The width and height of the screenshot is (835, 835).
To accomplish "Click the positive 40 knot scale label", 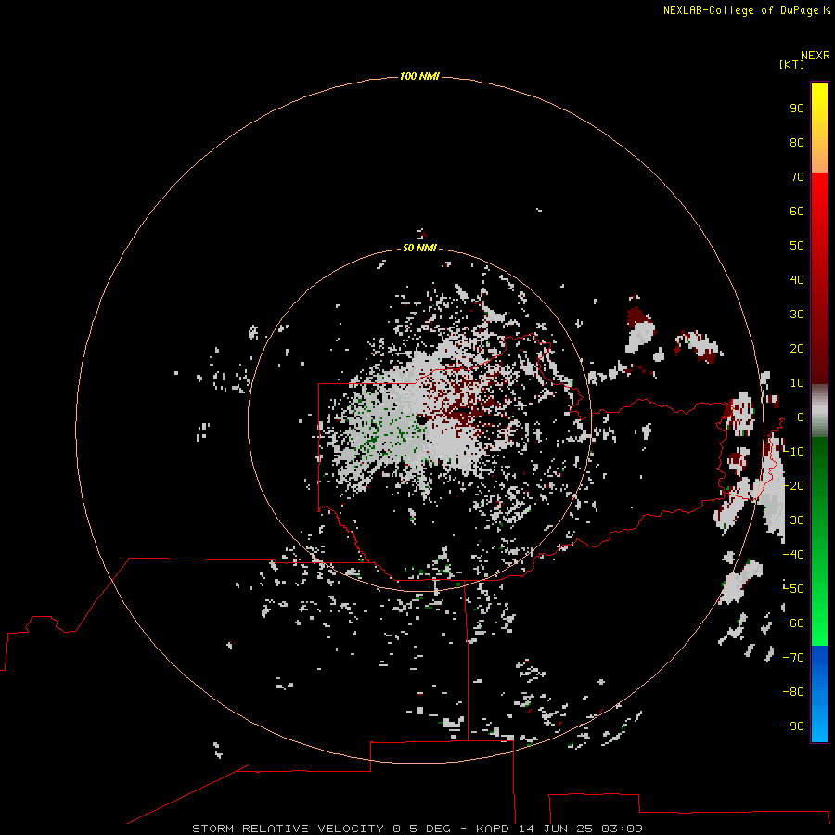I will click(797, 279).
